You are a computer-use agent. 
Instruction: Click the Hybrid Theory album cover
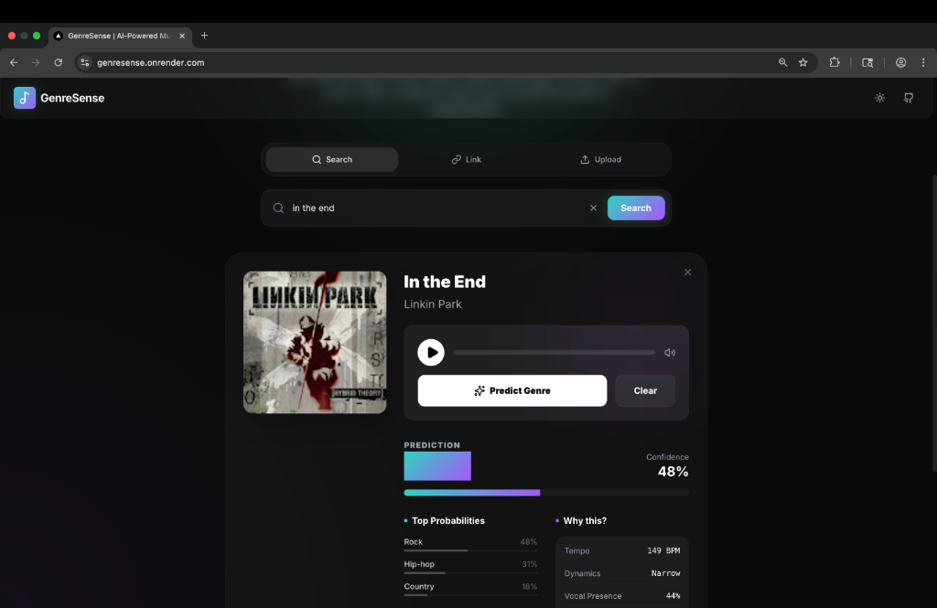pyautogui.click(x=315, y=342)
